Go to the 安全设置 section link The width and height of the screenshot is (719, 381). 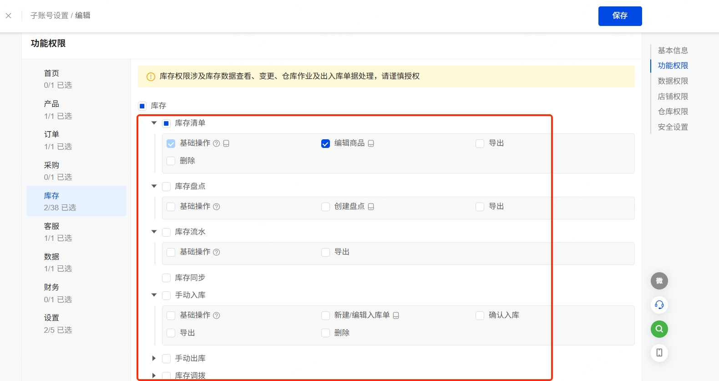pos(673,127)
